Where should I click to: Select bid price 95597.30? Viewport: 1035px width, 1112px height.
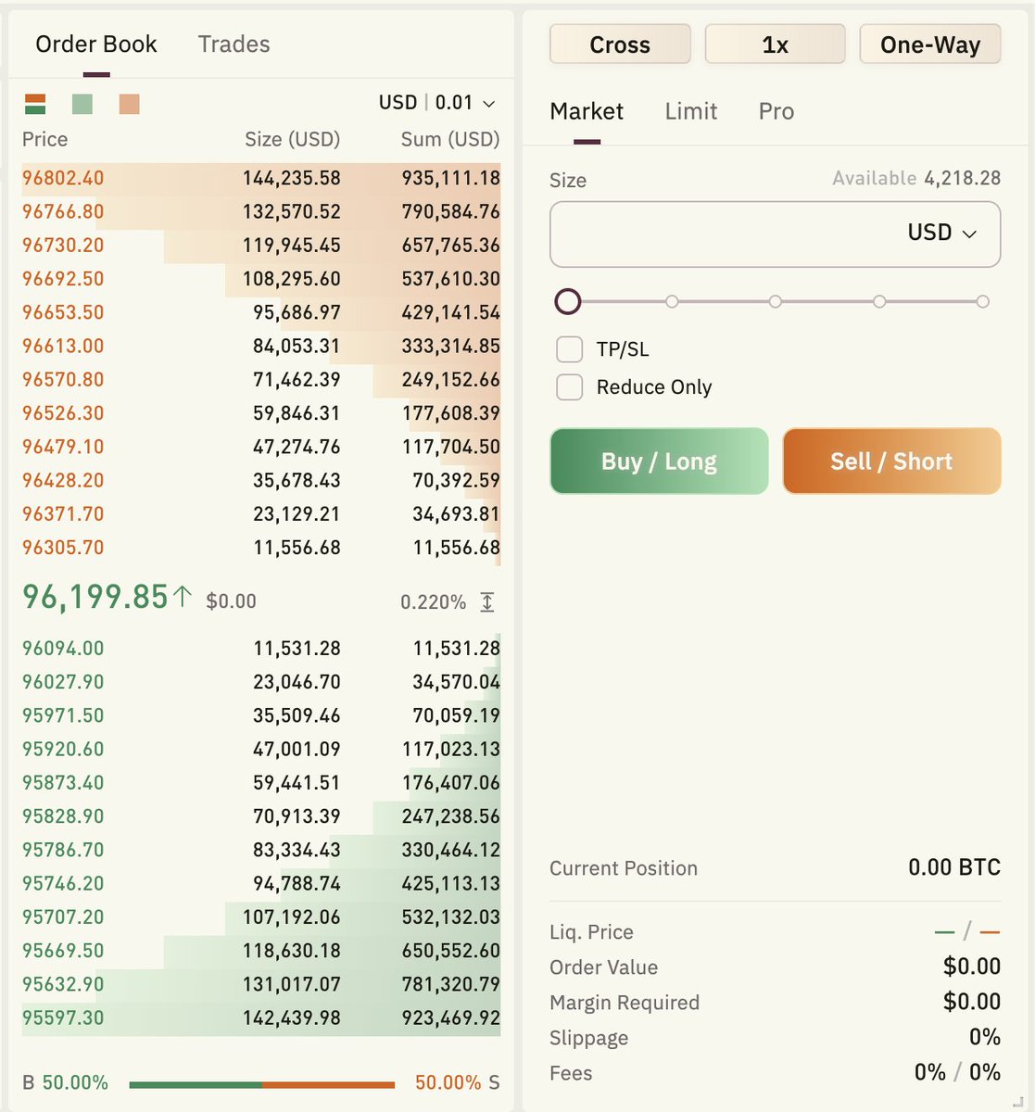(63, 1017)
